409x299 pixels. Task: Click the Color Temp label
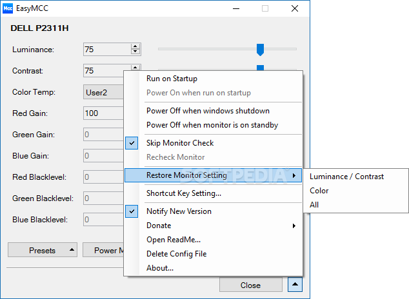coord(34,92)
